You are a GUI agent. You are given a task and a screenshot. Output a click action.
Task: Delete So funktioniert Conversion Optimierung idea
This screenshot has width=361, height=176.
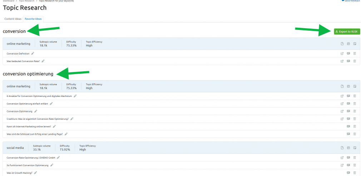pos(355,165)
